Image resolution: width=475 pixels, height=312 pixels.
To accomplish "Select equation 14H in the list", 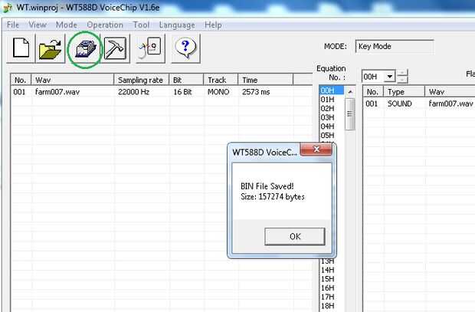I will pos(332,270).
